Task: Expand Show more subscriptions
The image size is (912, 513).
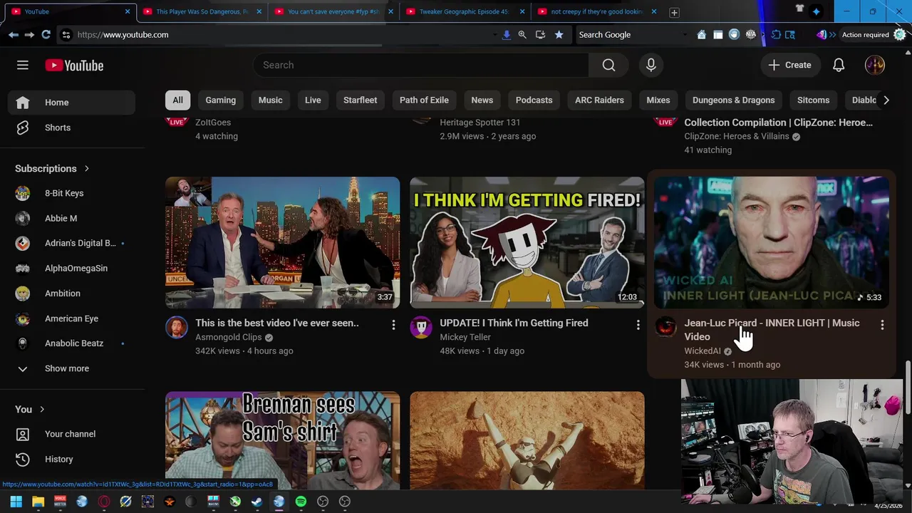Action: (71, 368)
